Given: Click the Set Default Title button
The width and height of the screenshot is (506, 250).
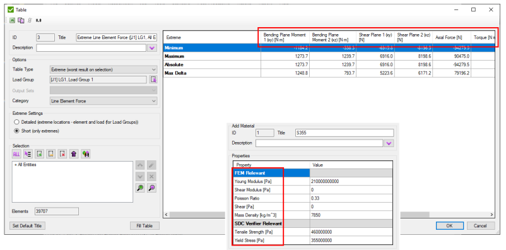Looking at the screenshot, I should click(x=27, y=226).
